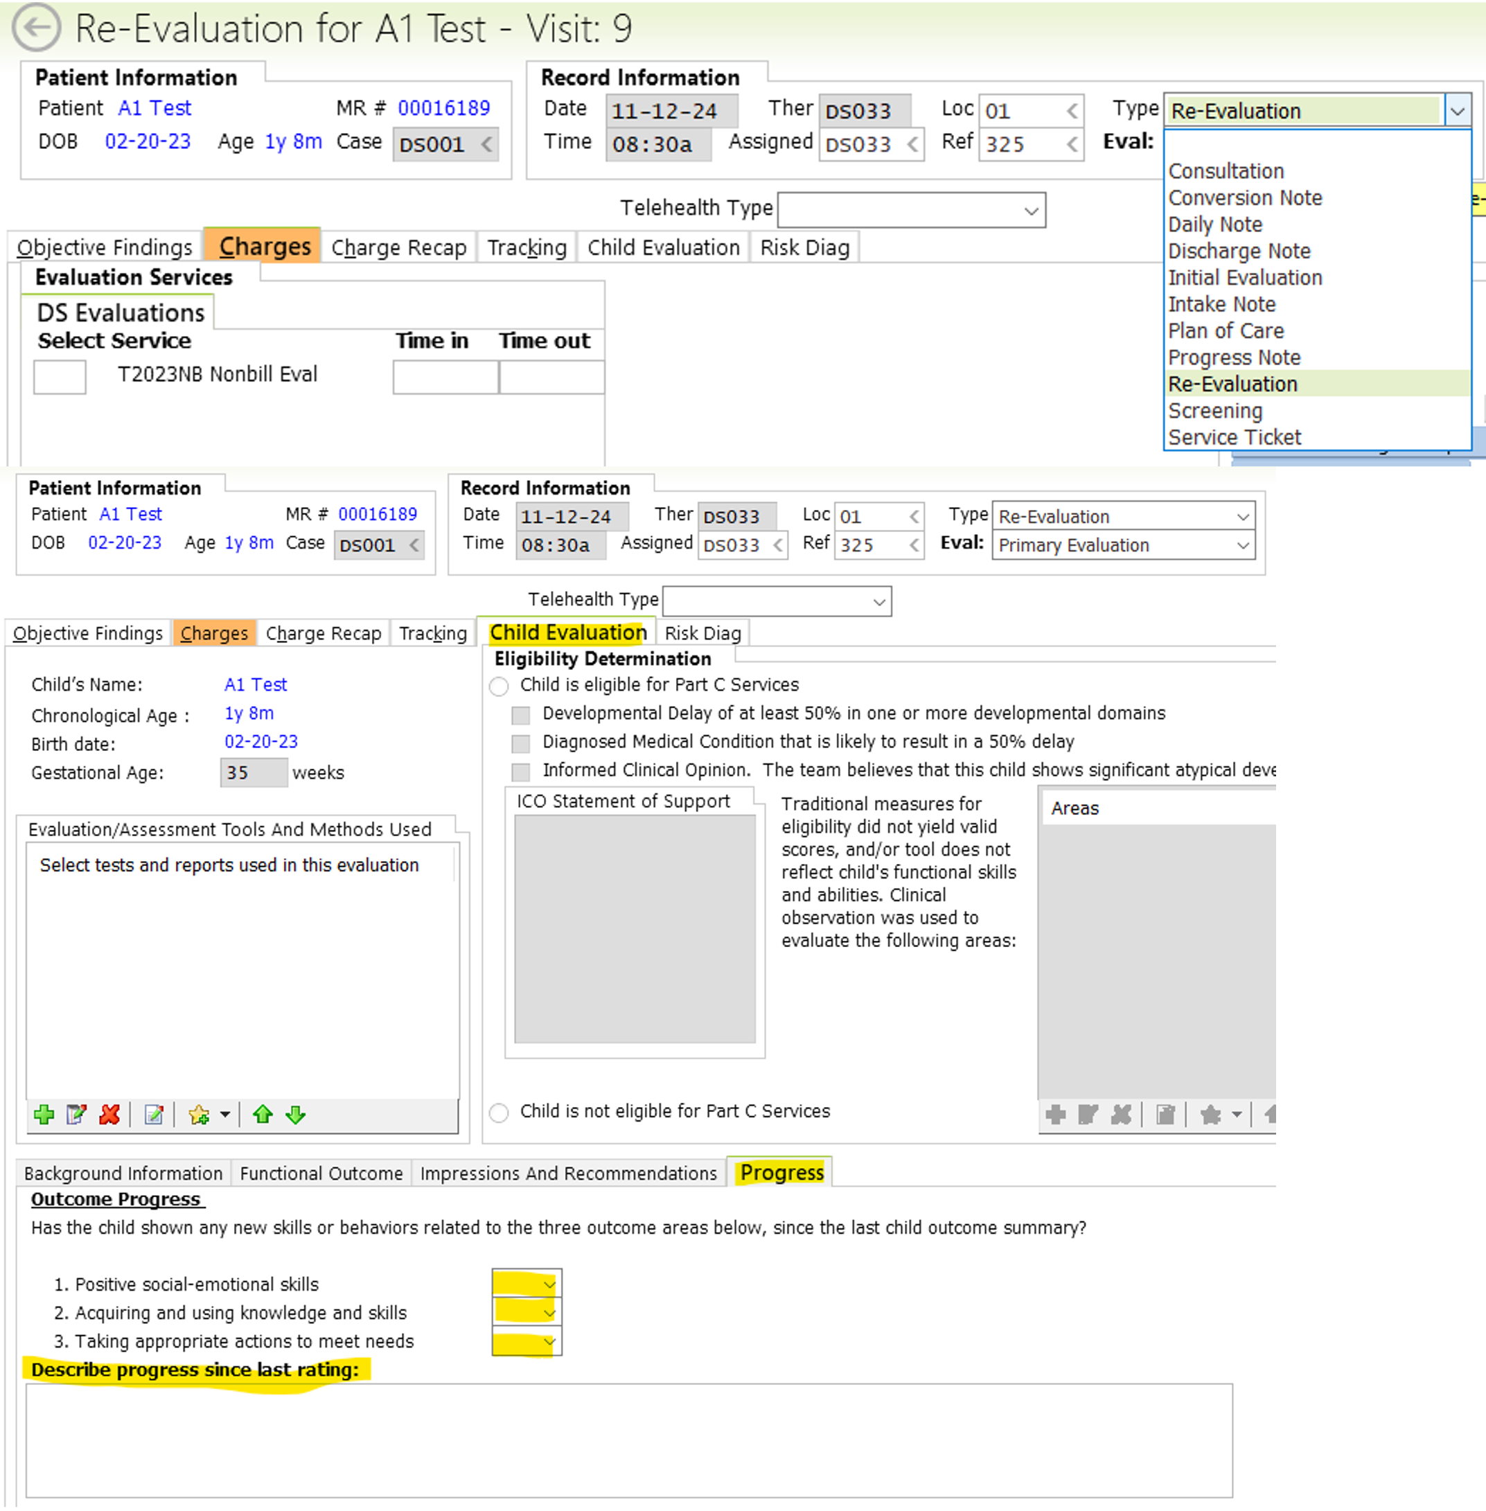Viewport: 1486px width, 1511px height.
Task: Add a test with the green plus icon
Action: tap(44, 1115)
